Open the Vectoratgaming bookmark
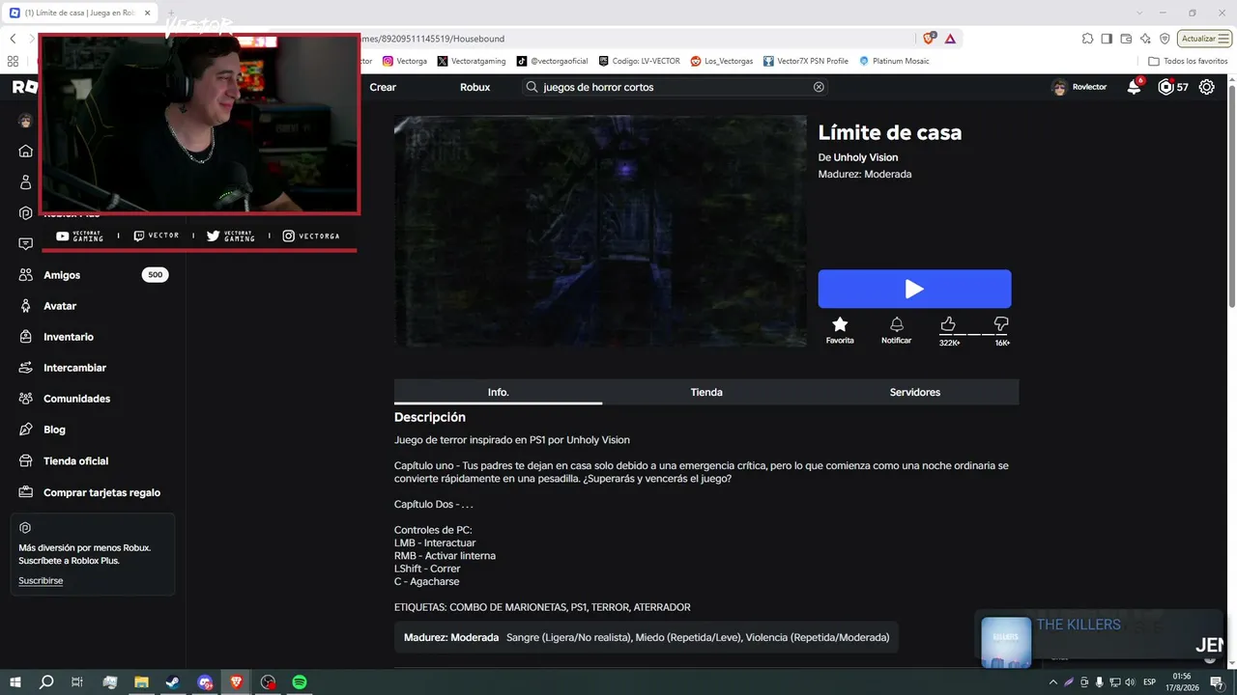Viewport: 1237px width, 695px height. click(471, 61)
